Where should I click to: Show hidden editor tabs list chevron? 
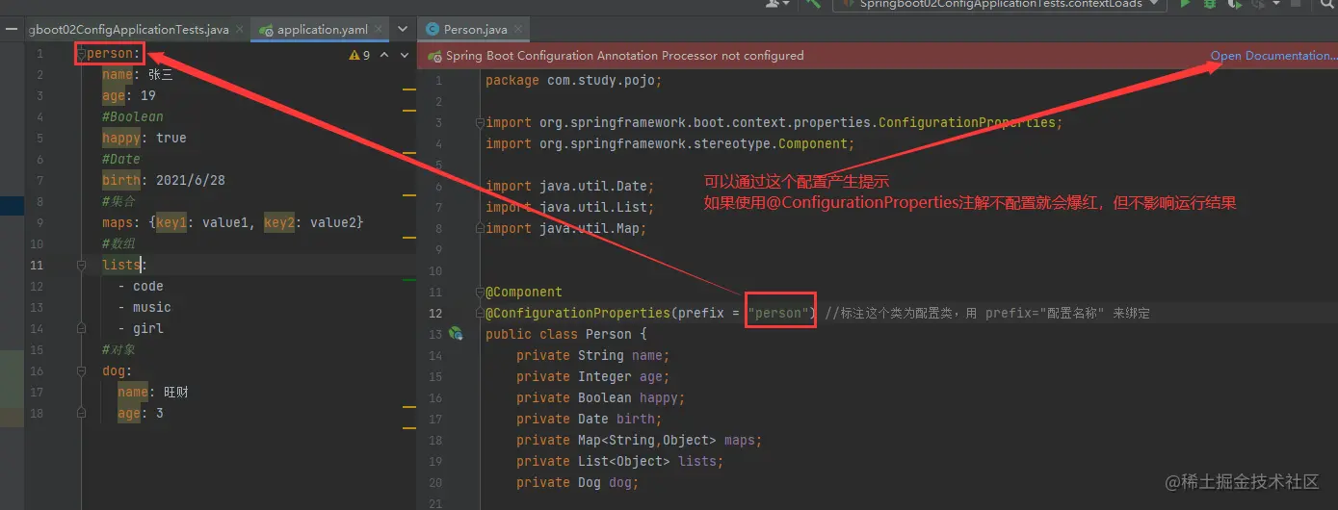403,30
